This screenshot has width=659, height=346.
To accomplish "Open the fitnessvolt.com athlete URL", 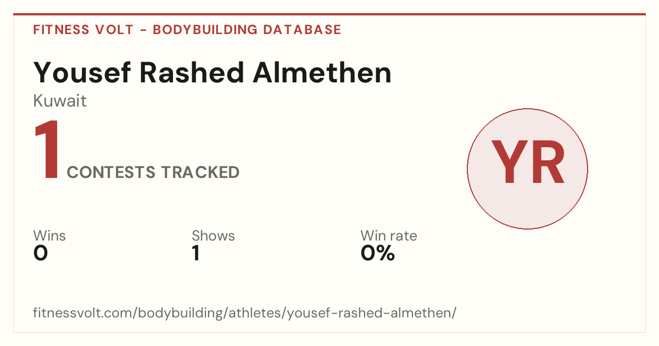I will (x=245, y=313).
